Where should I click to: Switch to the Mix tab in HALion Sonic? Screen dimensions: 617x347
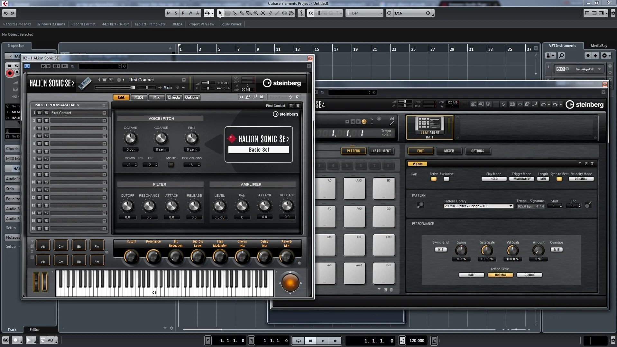pyautogui.click(x=156, y=97)
